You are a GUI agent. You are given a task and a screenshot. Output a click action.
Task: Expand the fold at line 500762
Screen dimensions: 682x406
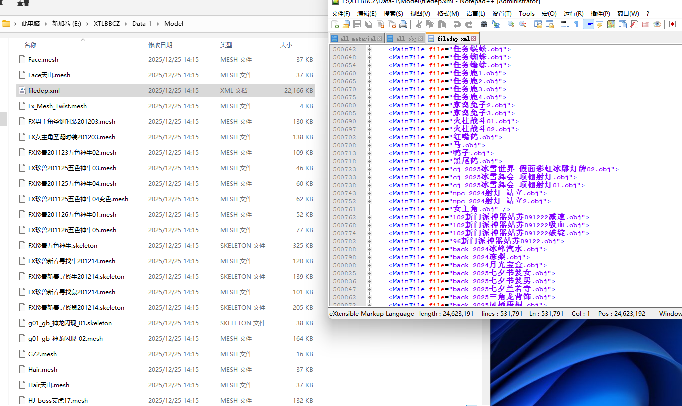click(x=369, y=217)
